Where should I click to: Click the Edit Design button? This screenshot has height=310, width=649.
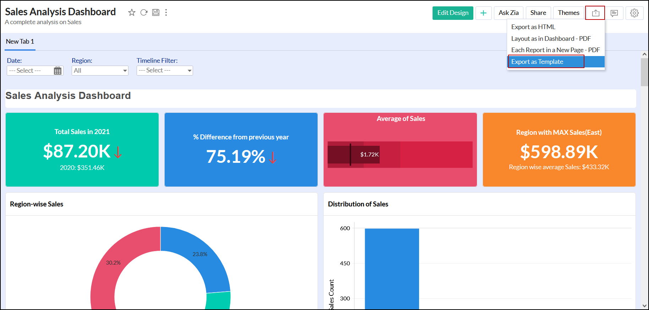point(452,13)
